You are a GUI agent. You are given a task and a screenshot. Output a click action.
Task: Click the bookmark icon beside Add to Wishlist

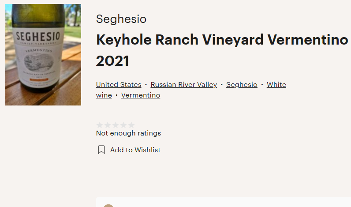[101, 150]
